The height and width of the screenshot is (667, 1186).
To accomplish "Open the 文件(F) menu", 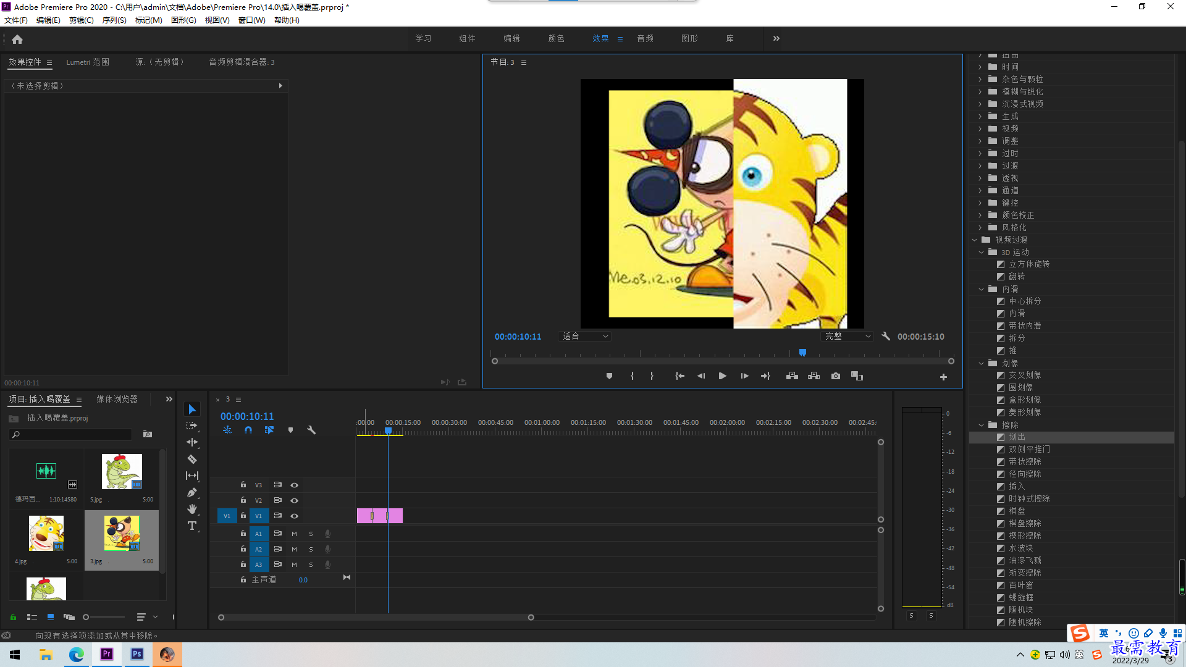I will pos(16,20).
